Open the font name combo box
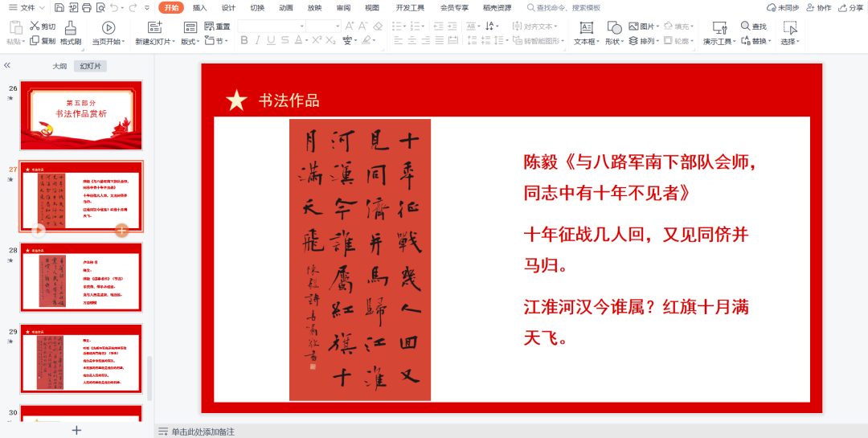 tap(270, 27)
